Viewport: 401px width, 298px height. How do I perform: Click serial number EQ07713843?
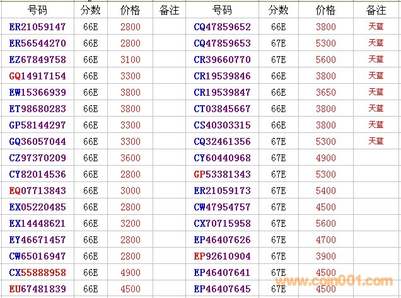(38, 191)
